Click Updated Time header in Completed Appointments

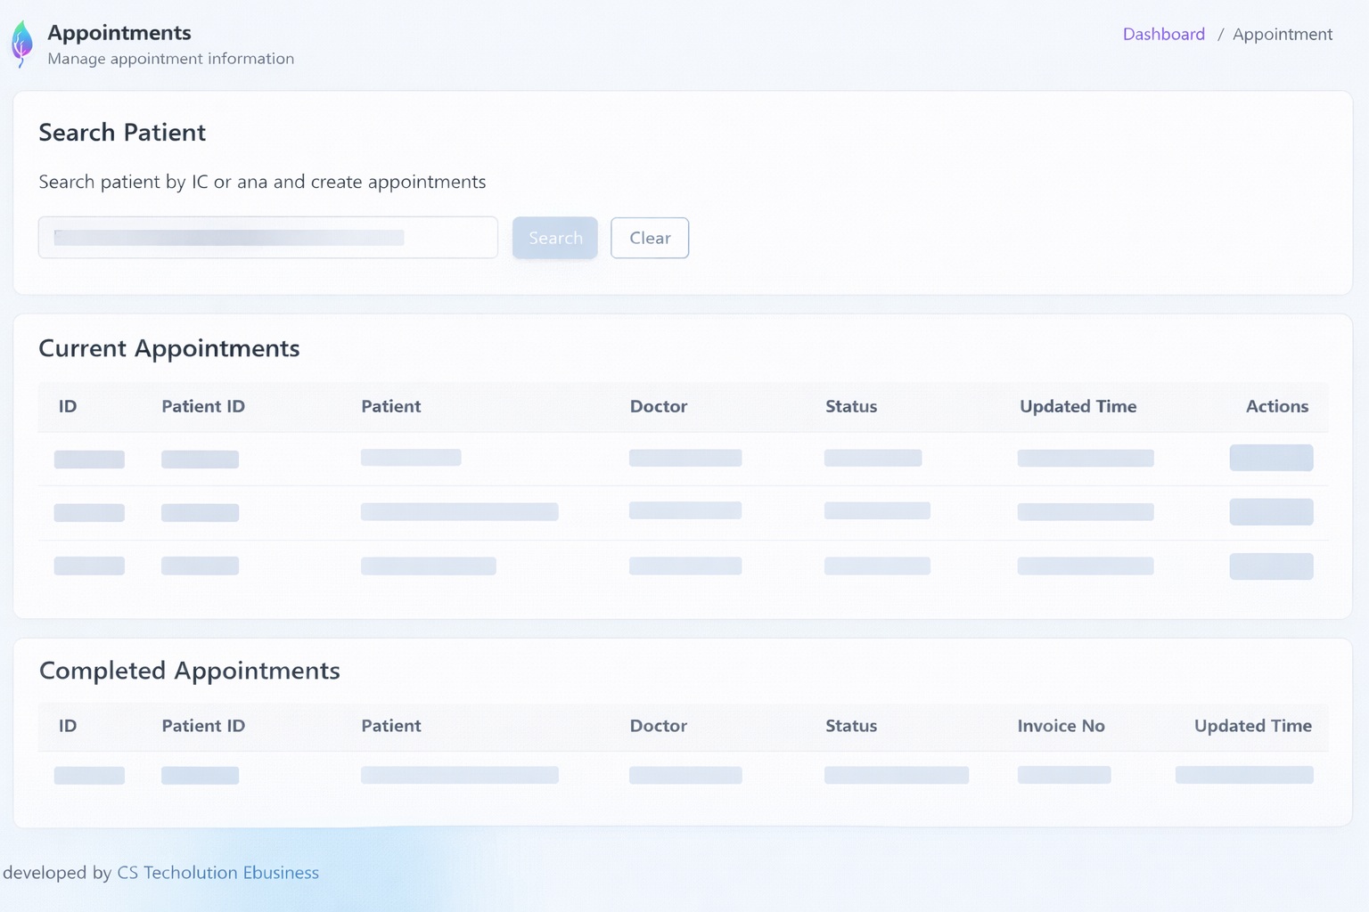pyautogui.click(x=1252, y=726)
